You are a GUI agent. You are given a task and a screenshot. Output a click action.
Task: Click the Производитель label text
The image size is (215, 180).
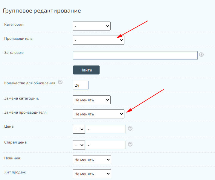click(x=19, y=39)
